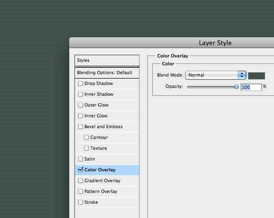Screen dimensions: 274x218
Task: Check the Bevel and Emboss box
Action: 81,127
